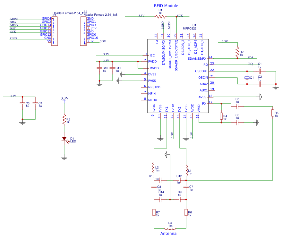Click the "SDA/NSS/RX" pin label
Viewport: 282px width, 239px height.
point(197,59)
